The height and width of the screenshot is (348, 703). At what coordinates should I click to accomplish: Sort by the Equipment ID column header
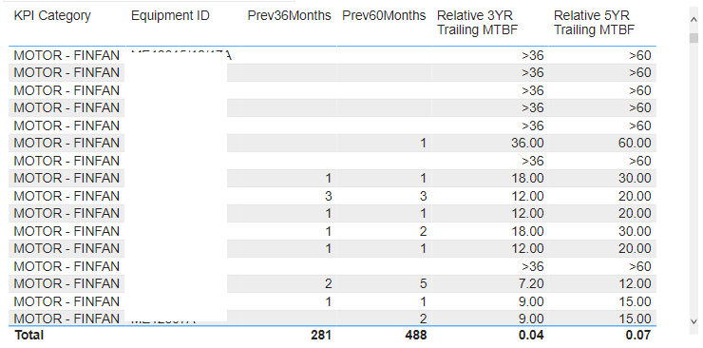[x=170, y=16]
